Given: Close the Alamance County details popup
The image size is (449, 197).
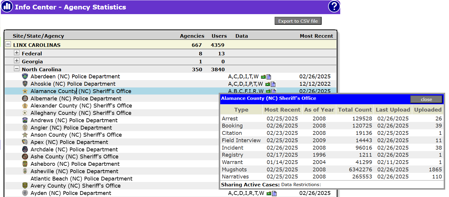Looking at the screenshot, I should pos(426,100).
